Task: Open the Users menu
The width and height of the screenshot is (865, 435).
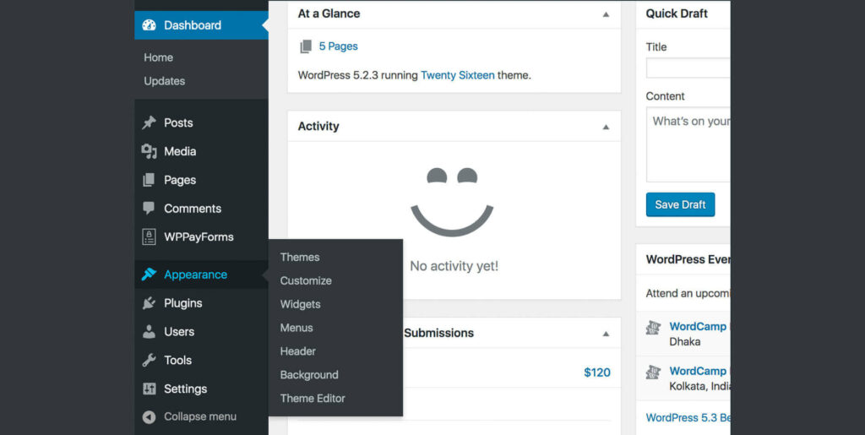Action: tap(201, 331)
